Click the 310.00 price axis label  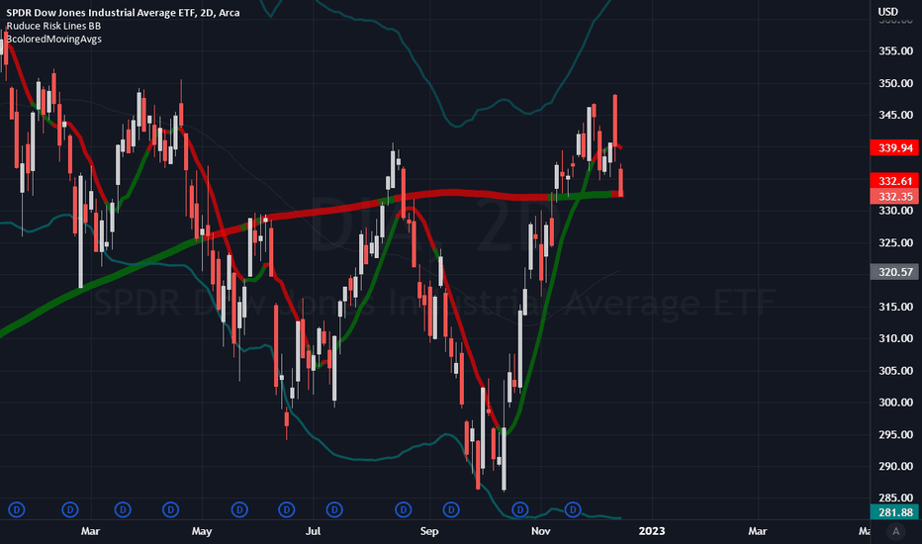pos(895,338)
